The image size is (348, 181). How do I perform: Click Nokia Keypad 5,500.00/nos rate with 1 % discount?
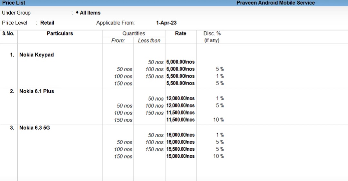point(180,76)
